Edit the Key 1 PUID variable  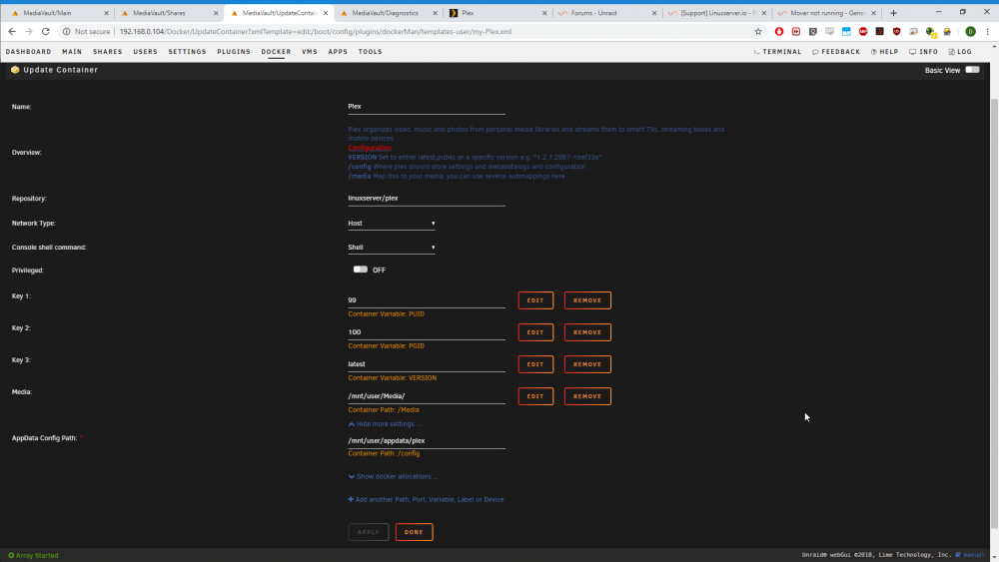535,300
